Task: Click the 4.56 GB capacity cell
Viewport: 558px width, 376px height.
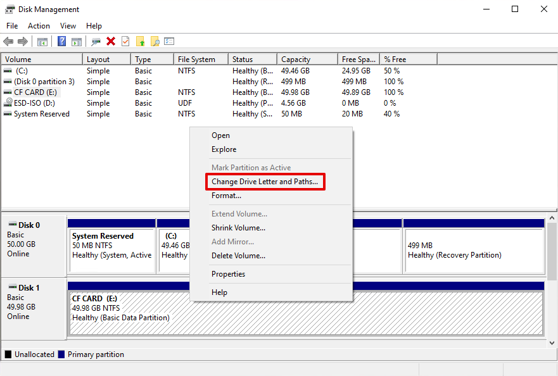Action: 294,103
